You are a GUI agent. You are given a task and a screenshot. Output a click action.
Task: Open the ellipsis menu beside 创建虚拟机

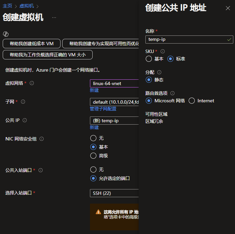point(54,17)
